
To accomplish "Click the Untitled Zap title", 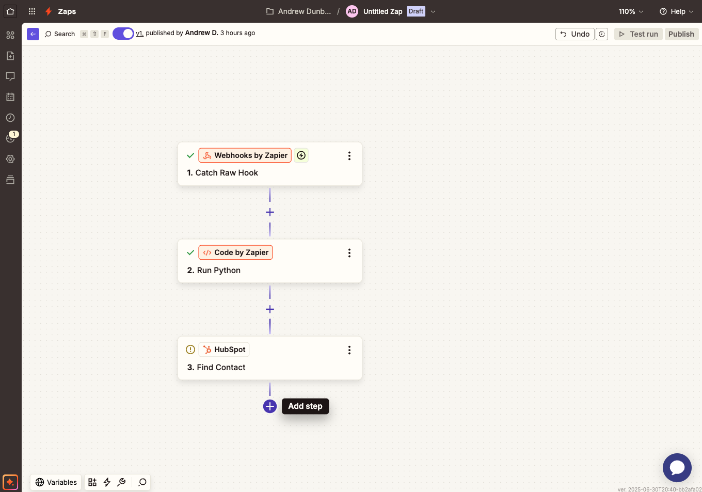I will 382,11.
